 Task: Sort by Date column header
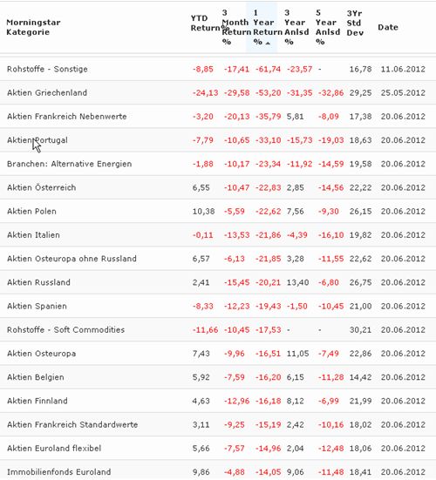pyautogui.click(x=388, y=27)
